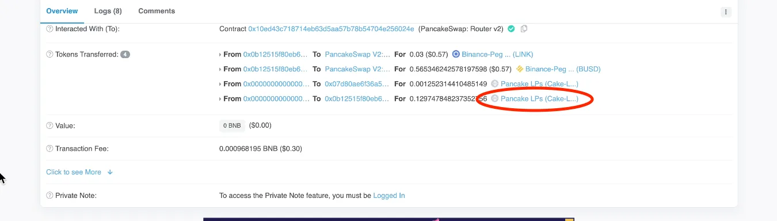Screen dimensions: 777x221
Task: Click Pancake LPs icon in 0.129747848 row
Action: point(494,99)
